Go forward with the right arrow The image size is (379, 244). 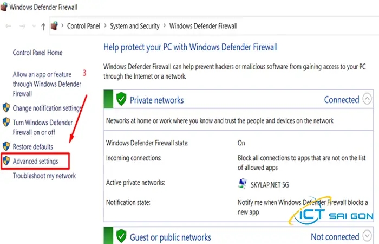point(22,26)
